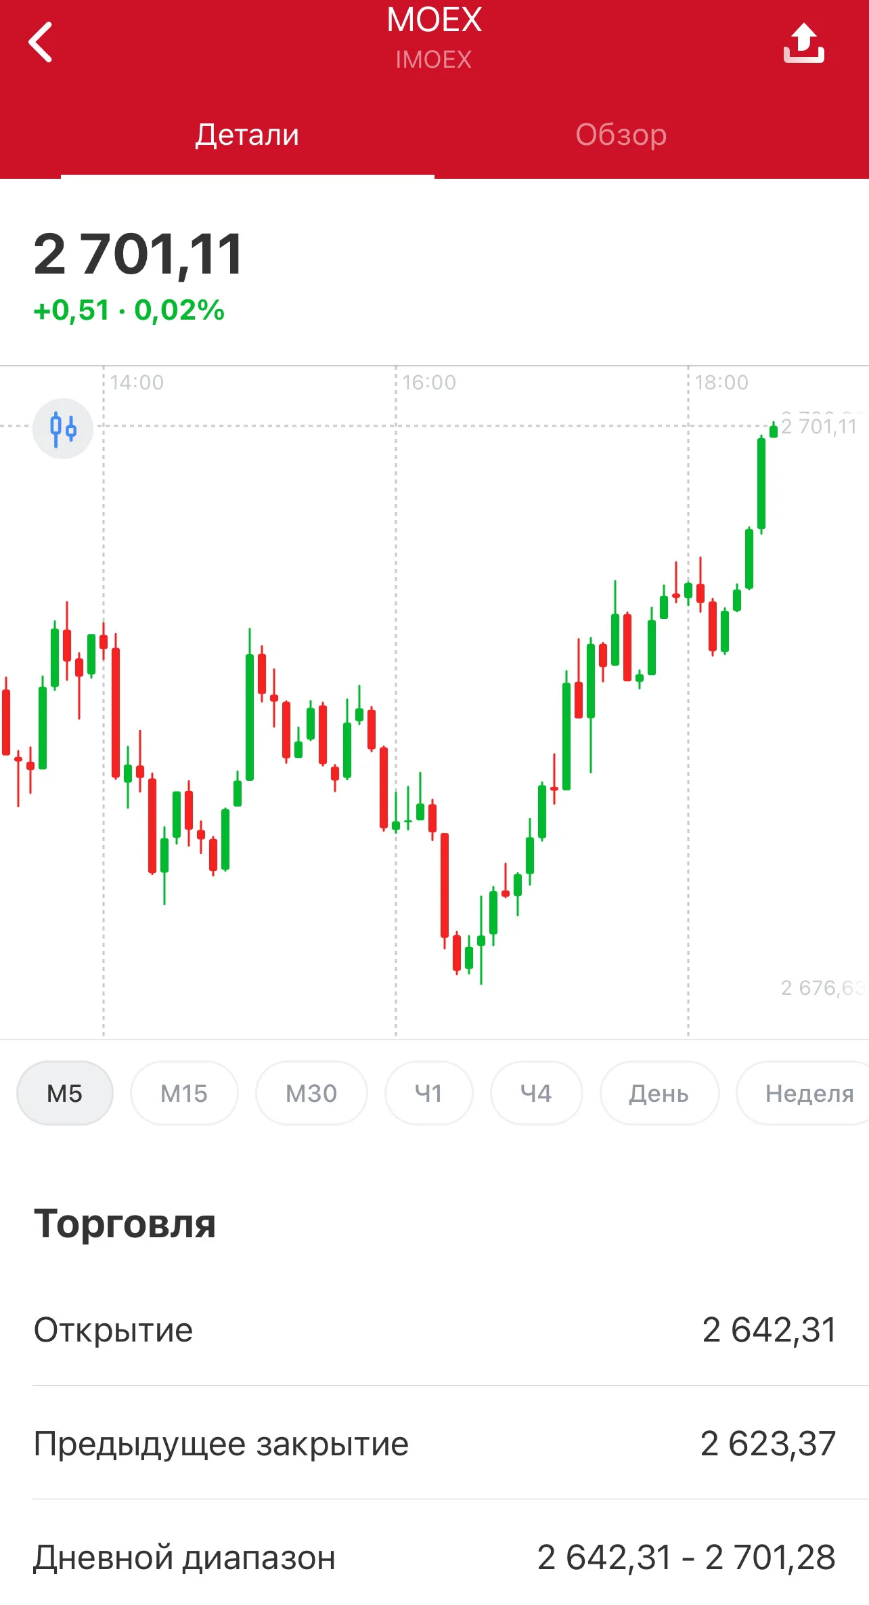Tap the share upload icon

pos(803,43)
